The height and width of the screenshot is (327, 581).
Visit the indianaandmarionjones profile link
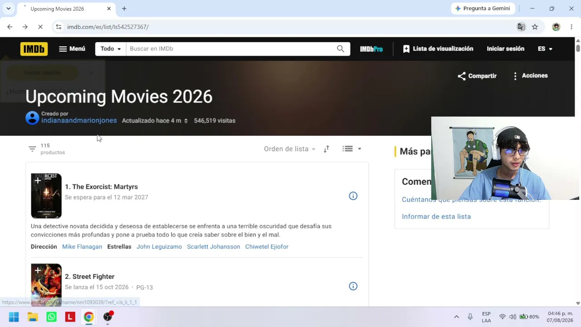pyautogui.click(x=79, y=120)
